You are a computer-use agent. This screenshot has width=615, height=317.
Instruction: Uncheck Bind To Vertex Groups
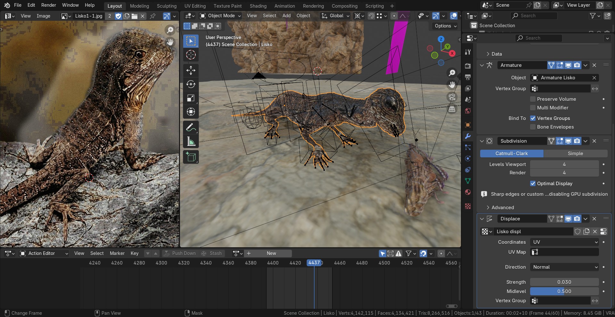pyautogui.click(x=533, y=118)
